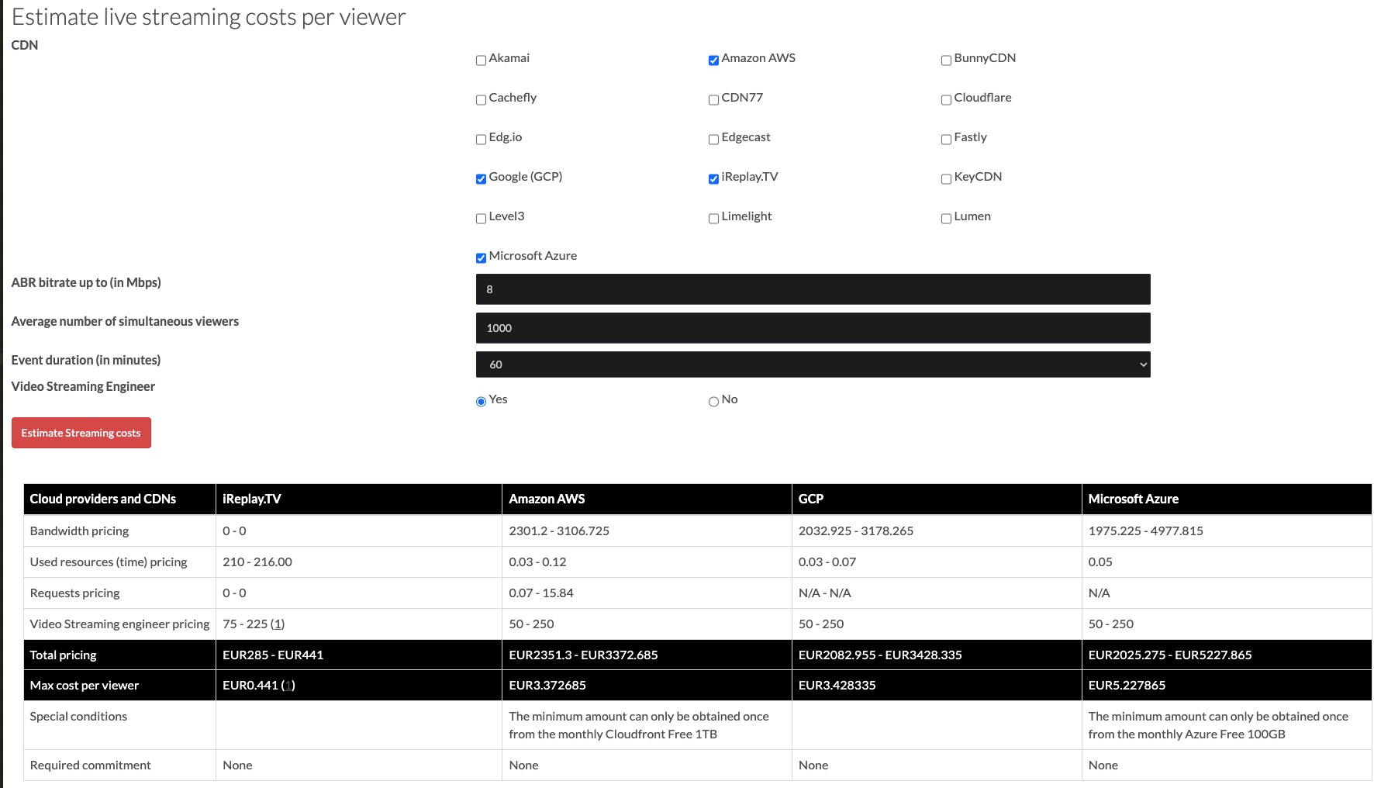Screen dimensions: 1374x788
Task: Check the KeyCDN option
Action: pos(946,178)
